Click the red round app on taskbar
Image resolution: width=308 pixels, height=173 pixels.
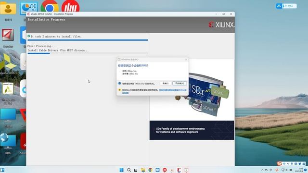[165, 170]
